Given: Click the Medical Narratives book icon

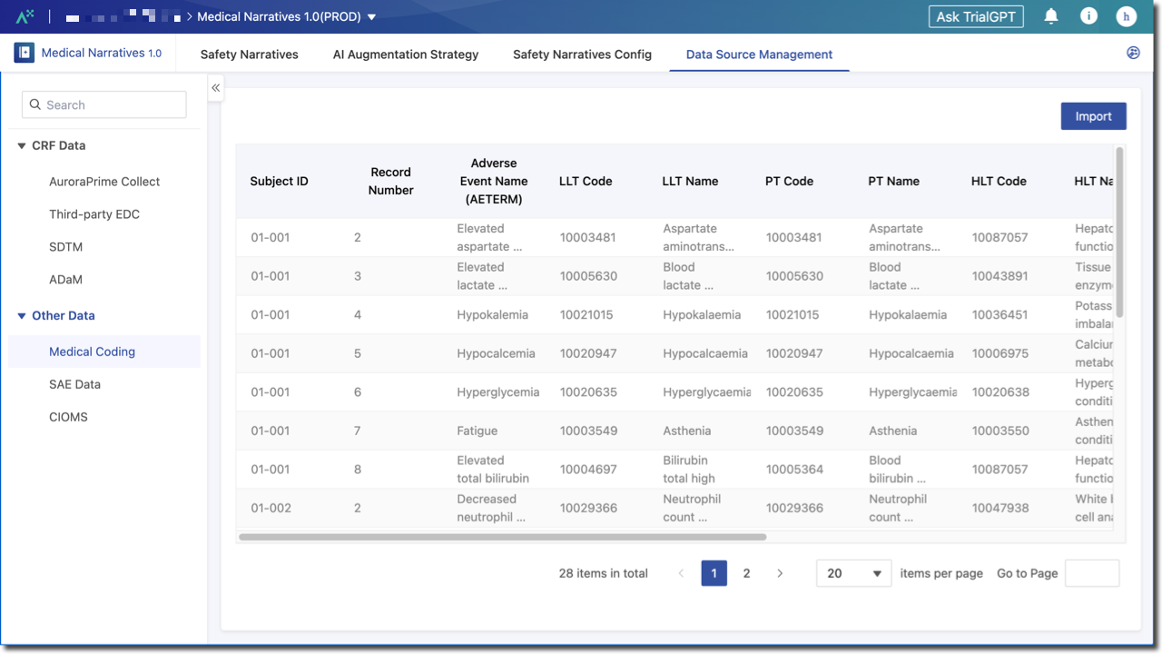Looking at the screenshot, I should click(x=25, y=53).
